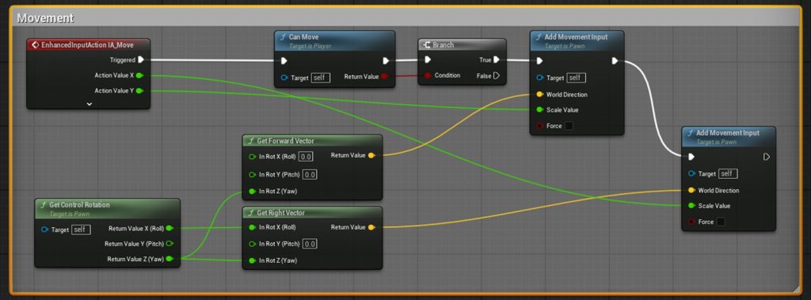Viewport: 811px width, 300px height.
Task: Click the Action Value Y output pin
Action: tap(139, 91)
